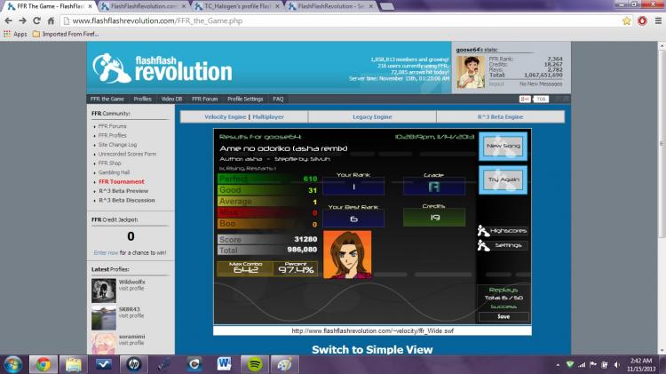Open Site Change Log link
Screen dimensions: 666x374
point(117,145)
